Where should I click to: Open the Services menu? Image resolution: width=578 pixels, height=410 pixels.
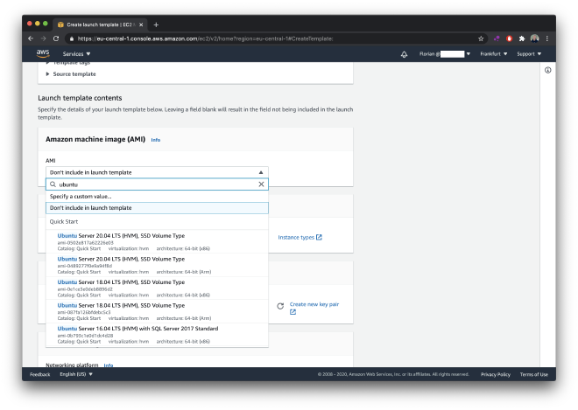pos(76,53)
